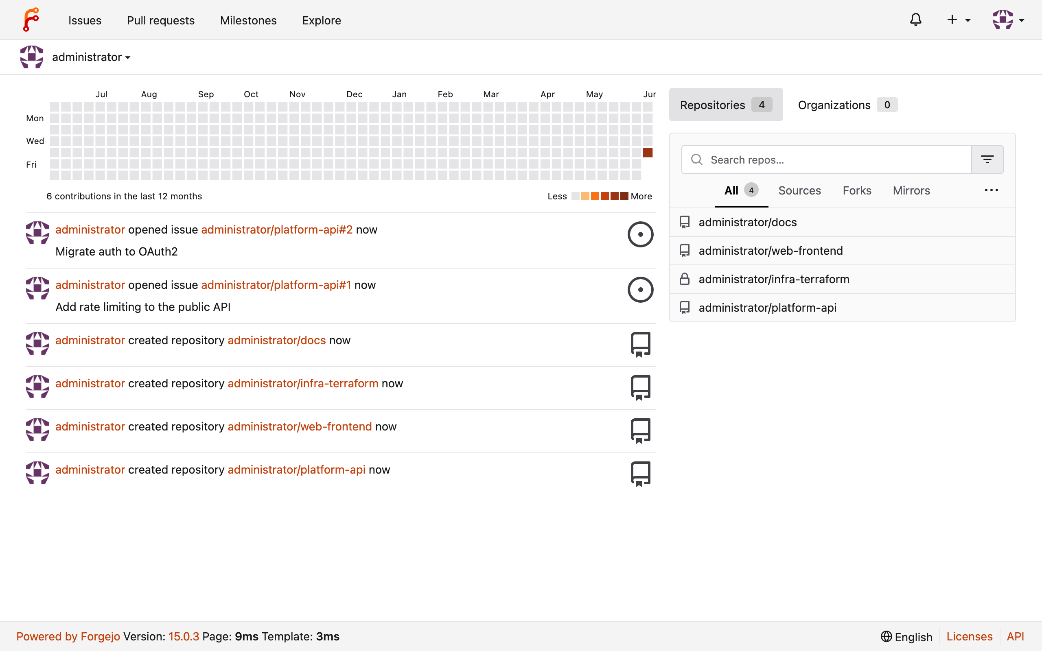Click the repo icon next to administrator/web-frontend
1042x651 pixels.
click(684, 251)
